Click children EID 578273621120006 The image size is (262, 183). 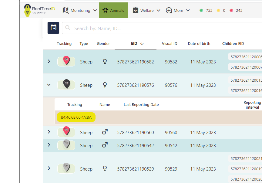pos(246,56)
